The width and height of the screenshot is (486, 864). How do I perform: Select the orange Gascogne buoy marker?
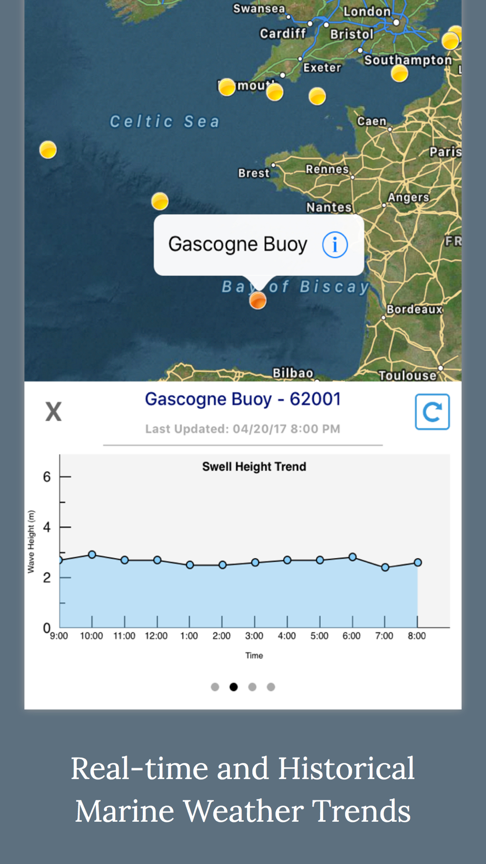[x=258, y=301]
